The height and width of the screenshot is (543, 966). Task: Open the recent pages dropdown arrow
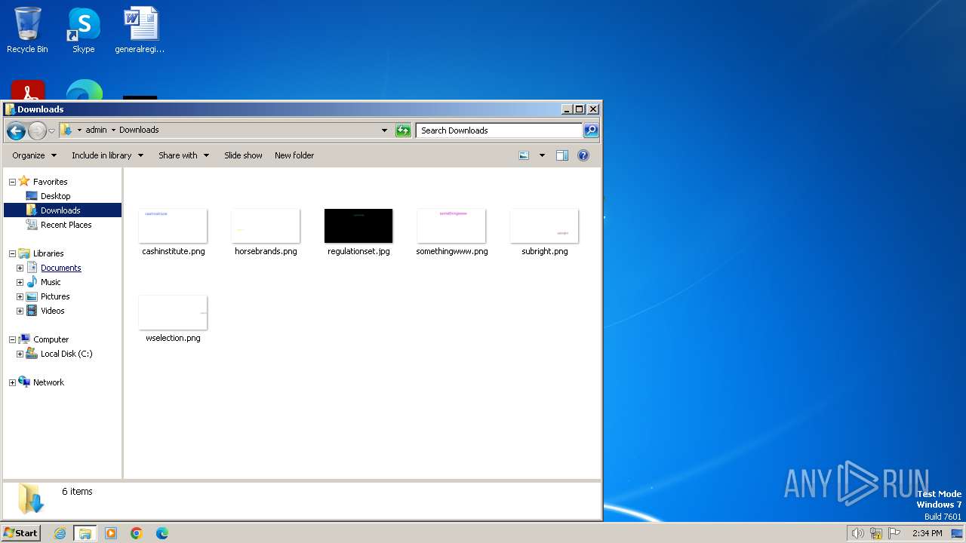point(51,130)
